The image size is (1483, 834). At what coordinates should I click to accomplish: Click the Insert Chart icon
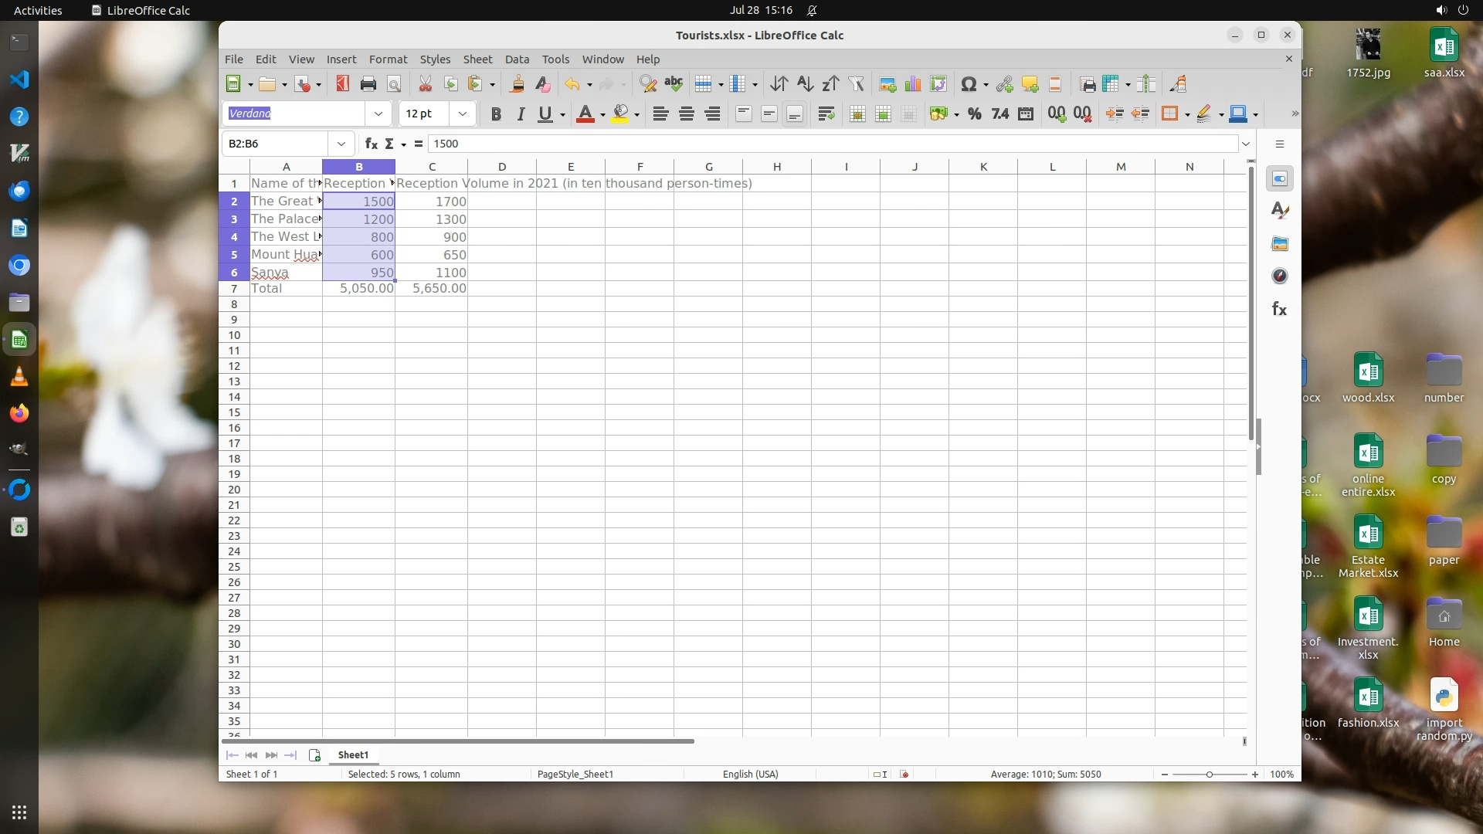click(x=913, y=84)
